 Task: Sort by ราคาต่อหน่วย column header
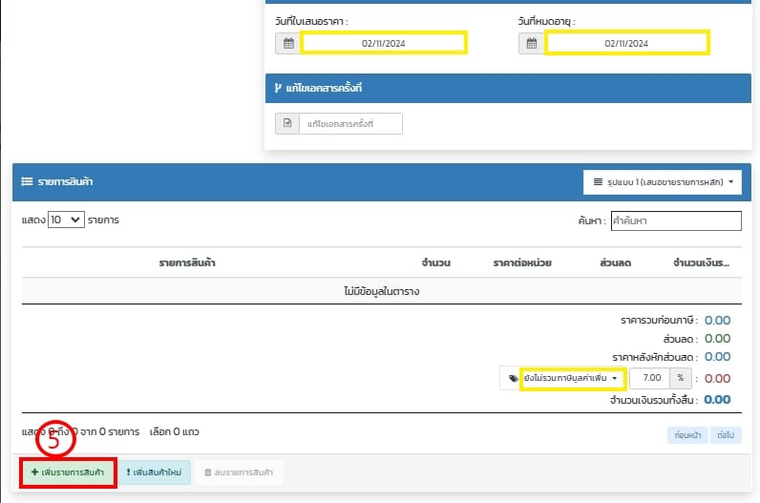[521, 262]
